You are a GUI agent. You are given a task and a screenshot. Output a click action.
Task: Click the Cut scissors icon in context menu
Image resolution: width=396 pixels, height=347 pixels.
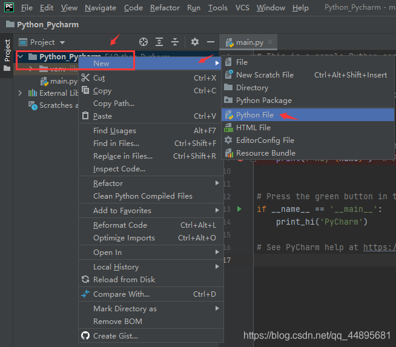85,78
